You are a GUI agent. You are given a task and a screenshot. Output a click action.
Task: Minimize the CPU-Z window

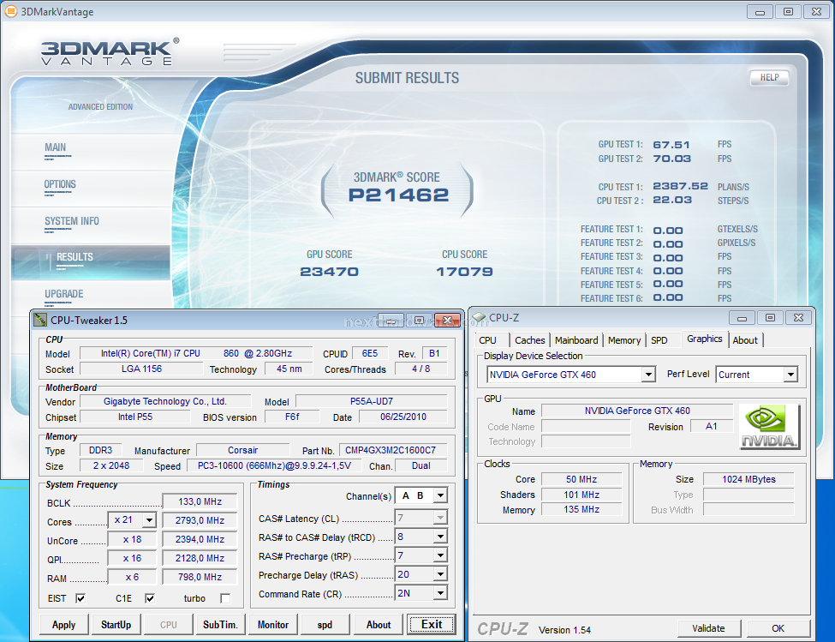click(742, 318)
